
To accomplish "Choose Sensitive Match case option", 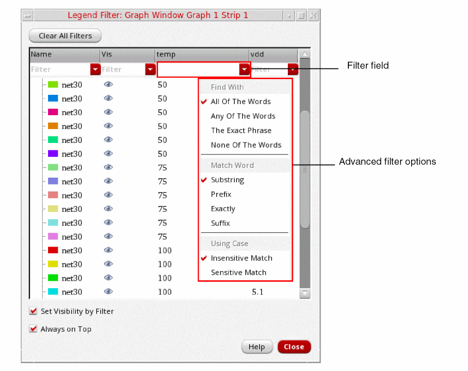I will (239, 272).
